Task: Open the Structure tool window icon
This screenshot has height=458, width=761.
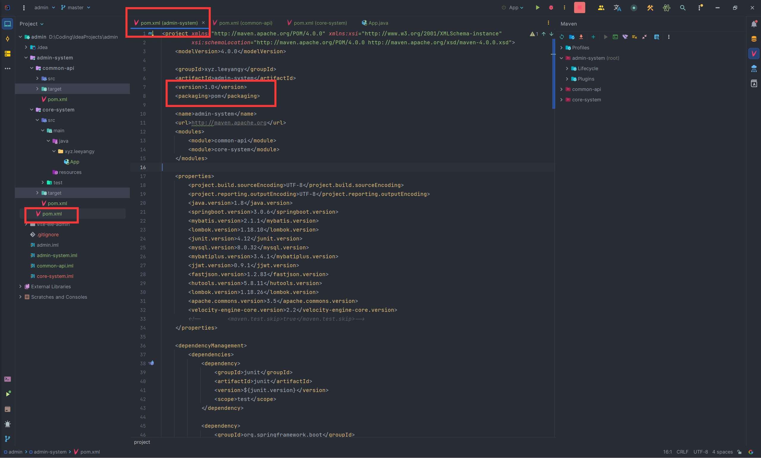Action: tap(8, 54)
